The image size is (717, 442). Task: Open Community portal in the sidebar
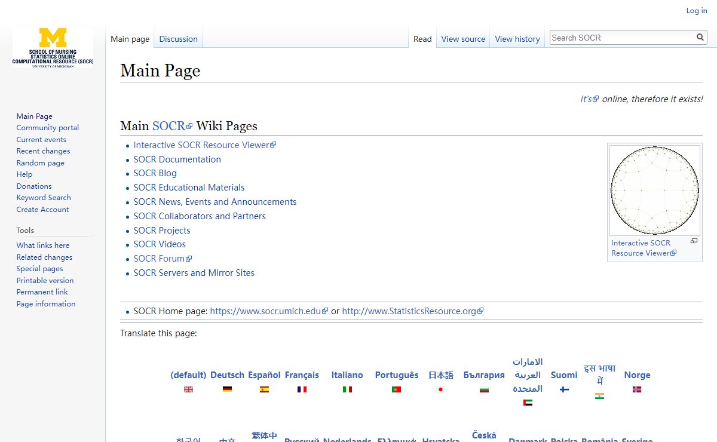tap(48, 128)
